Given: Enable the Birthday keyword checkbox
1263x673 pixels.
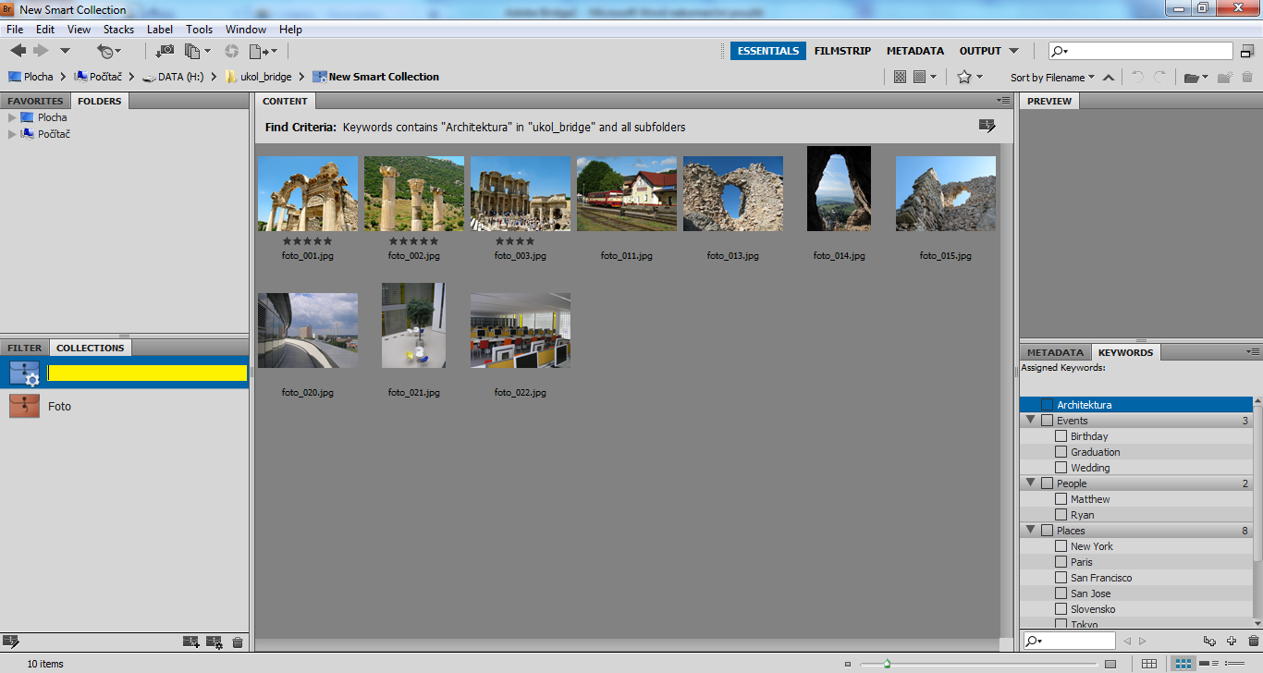Looking at the screenshot, I should pyautogui.click(x=1061, y=436).
